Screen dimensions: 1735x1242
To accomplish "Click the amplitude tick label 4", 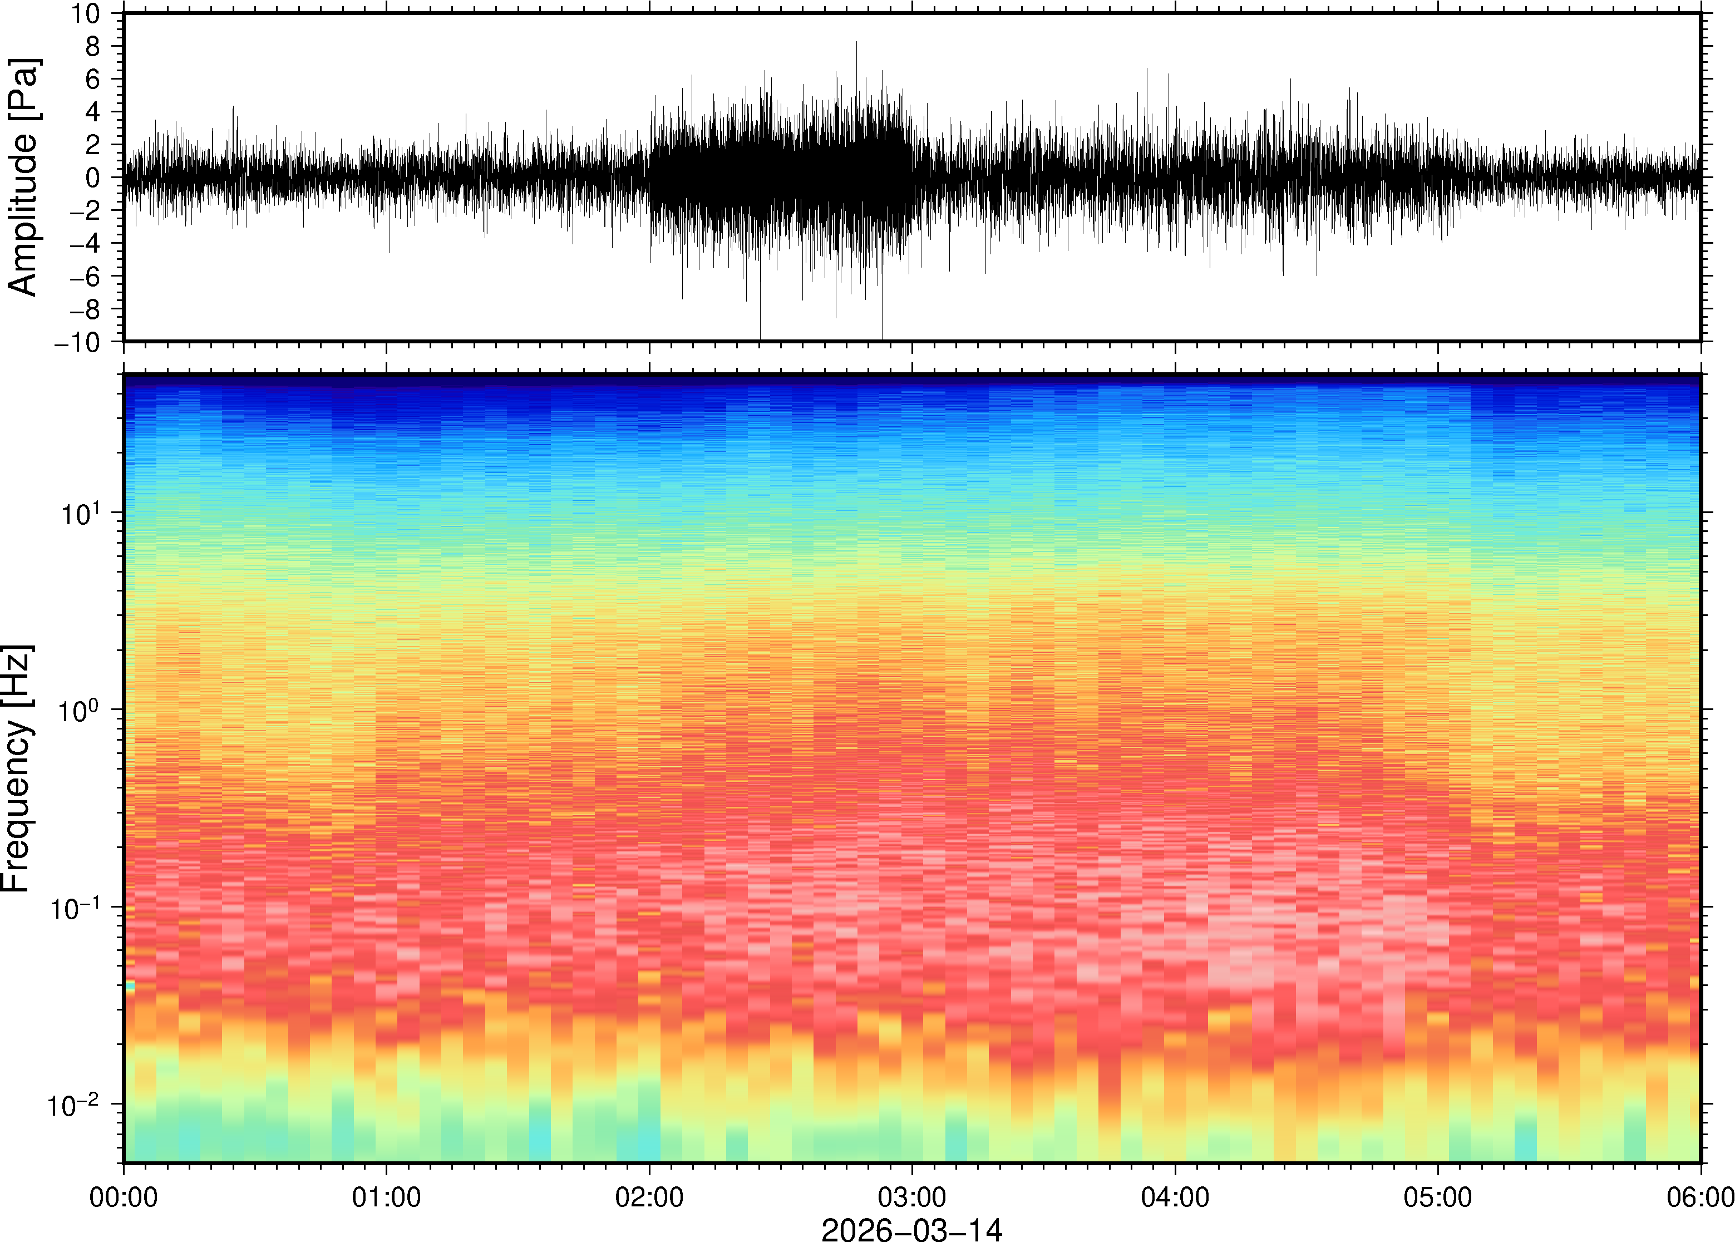I will [x=92, y=112].
